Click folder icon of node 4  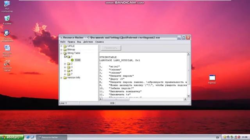(x=69, y=71)
